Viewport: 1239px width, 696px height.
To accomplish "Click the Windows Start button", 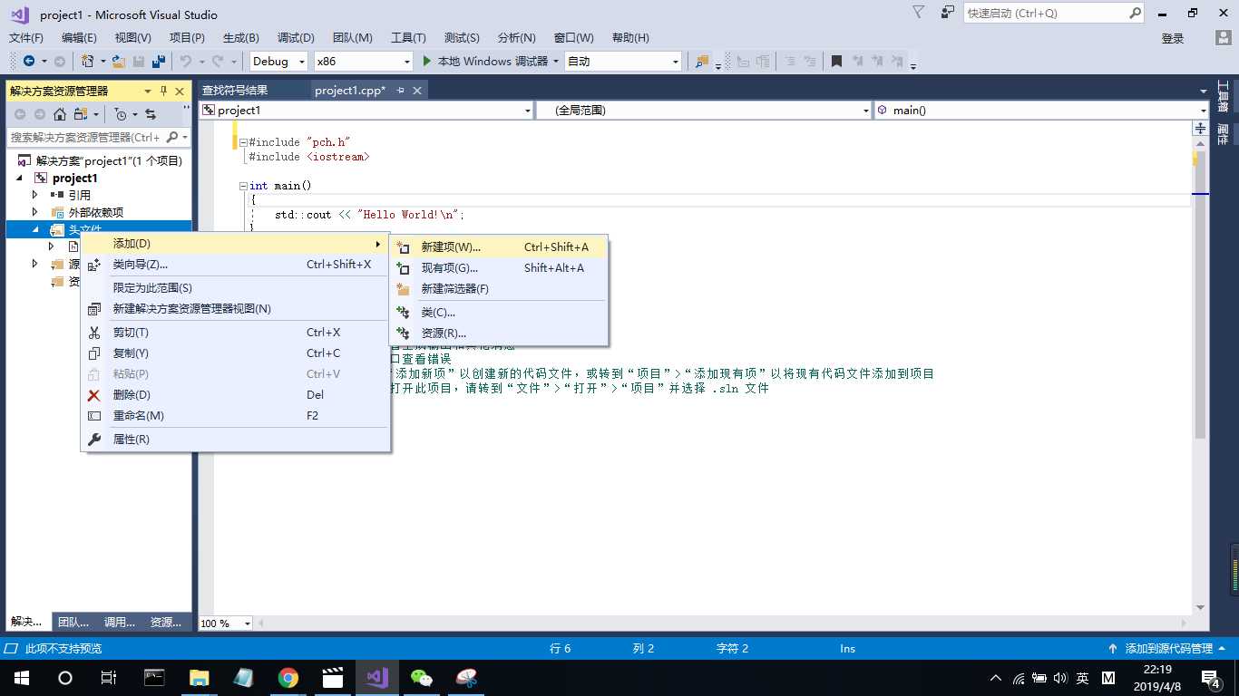I will [21, 678].
